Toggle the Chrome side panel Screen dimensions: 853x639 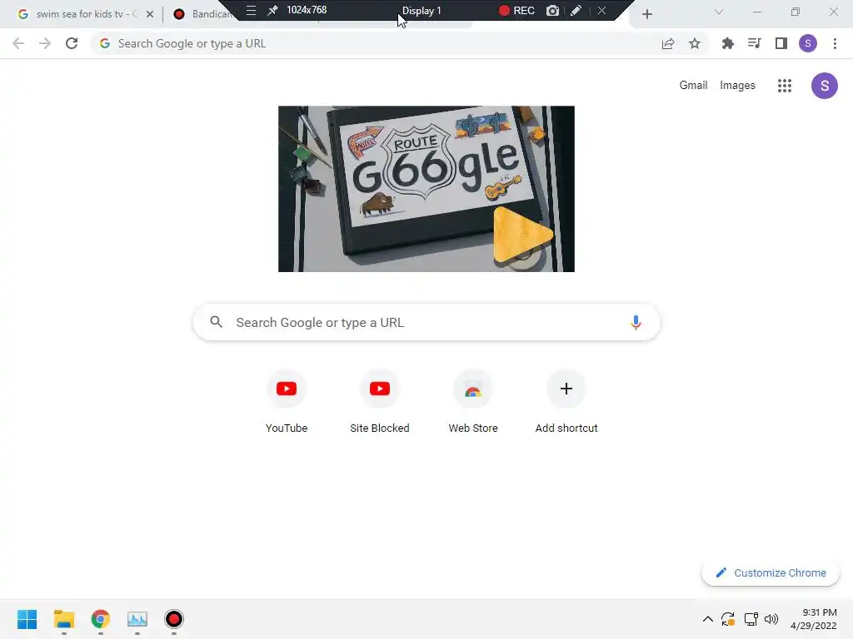[x=781, y=43]
